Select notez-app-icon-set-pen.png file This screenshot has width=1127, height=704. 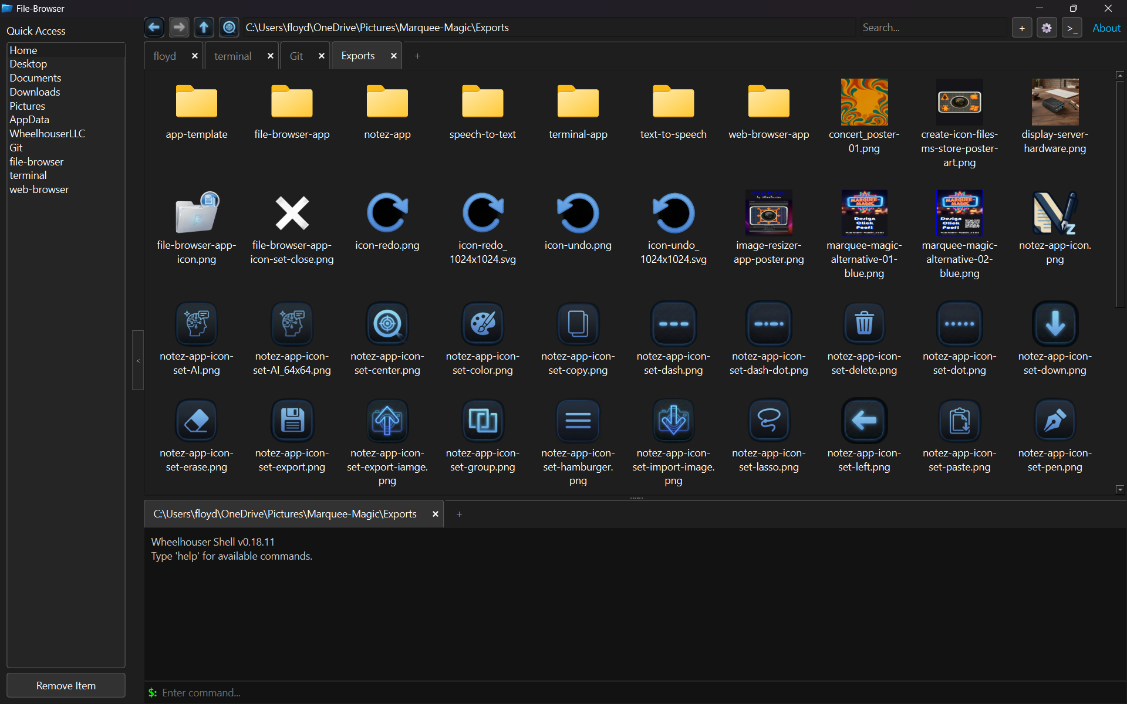[1055, 436]
